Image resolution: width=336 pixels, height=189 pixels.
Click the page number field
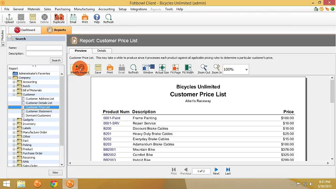coord(201,171)
